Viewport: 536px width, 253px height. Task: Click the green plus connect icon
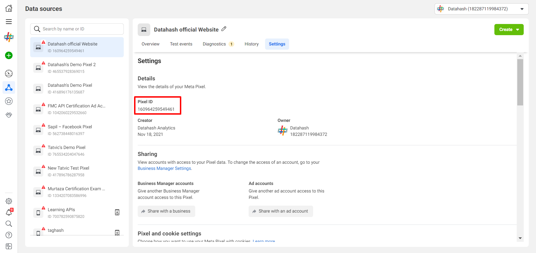coord(9,56)
